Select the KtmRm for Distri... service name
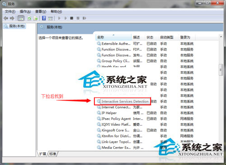226x165 pixels. (116, 136)
